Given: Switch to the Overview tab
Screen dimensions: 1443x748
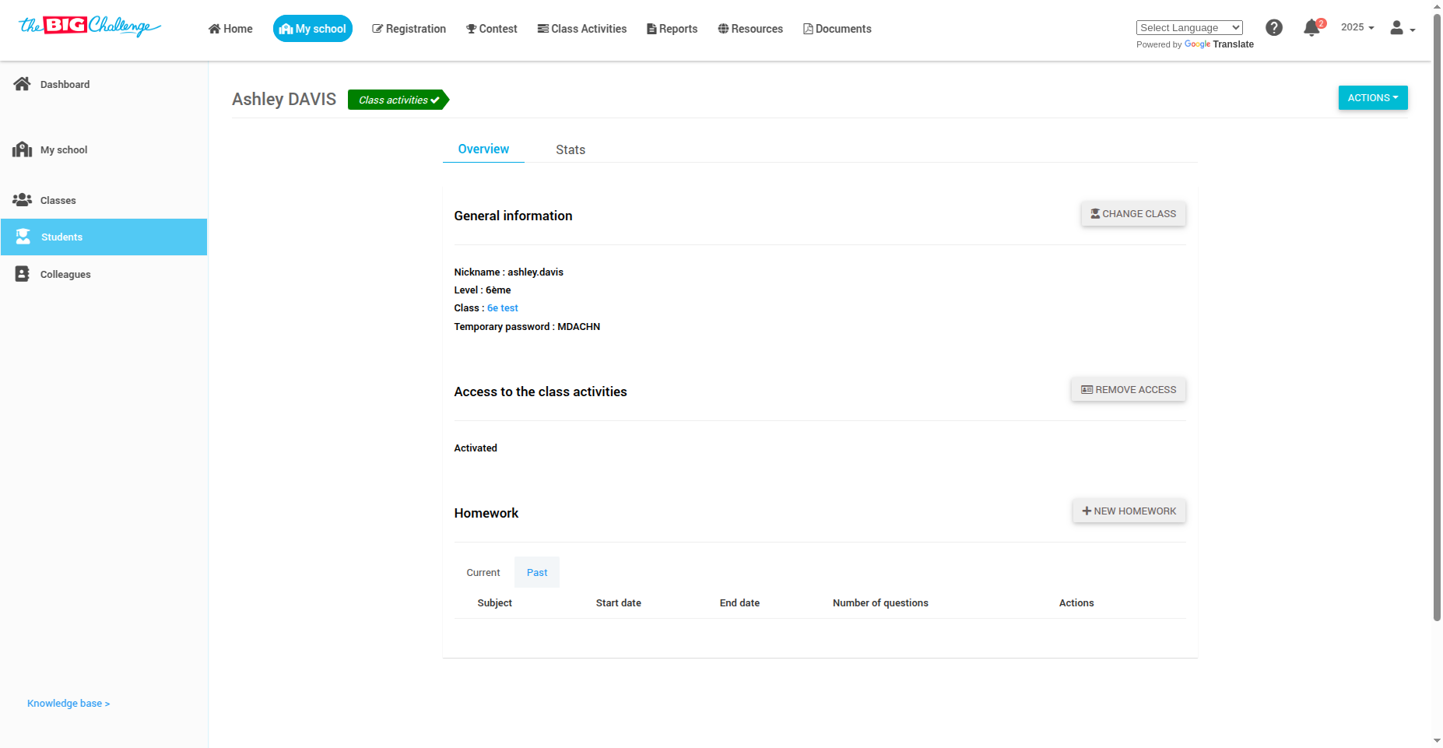Looking at the screenshot, I should pos(483,149).
